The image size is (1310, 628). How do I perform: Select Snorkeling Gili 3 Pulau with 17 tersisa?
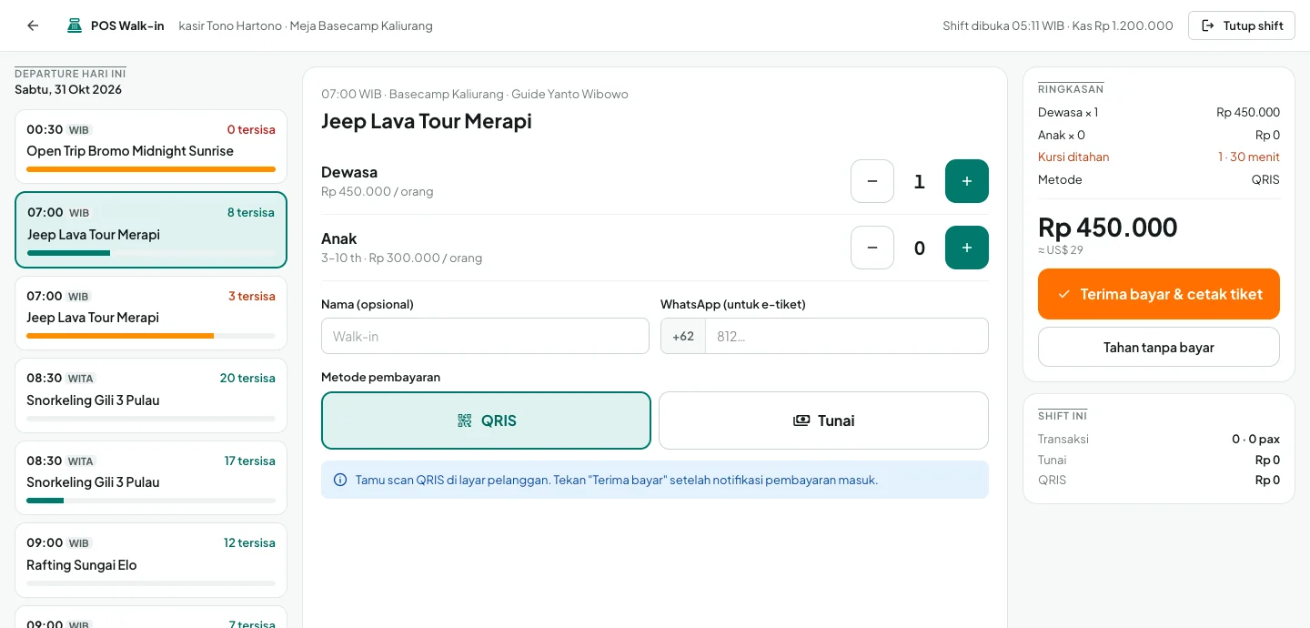(x=151, y=478)
